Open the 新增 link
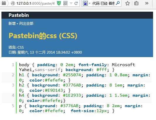This screenshot has height=120, width=156. tap(12, 24)
